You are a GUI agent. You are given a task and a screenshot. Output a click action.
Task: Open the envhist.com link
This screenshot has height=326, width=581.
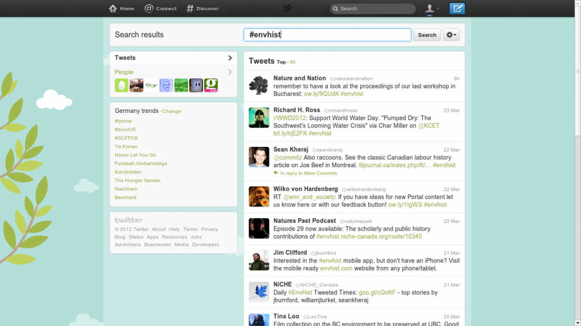pos(336,268)
